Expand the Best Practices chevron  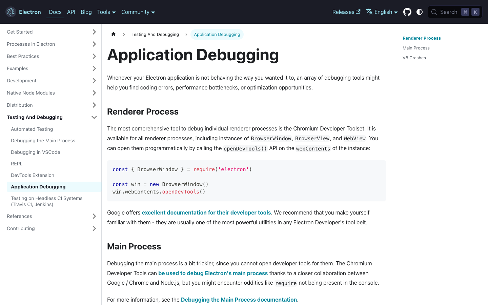click(94, 56)
